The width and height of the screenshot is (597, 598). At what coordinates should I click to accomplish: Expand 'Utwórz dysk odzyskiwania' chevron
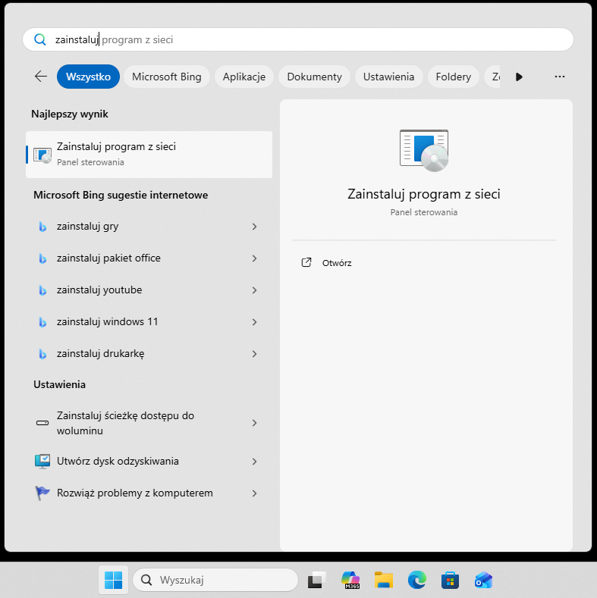(254, 462)
